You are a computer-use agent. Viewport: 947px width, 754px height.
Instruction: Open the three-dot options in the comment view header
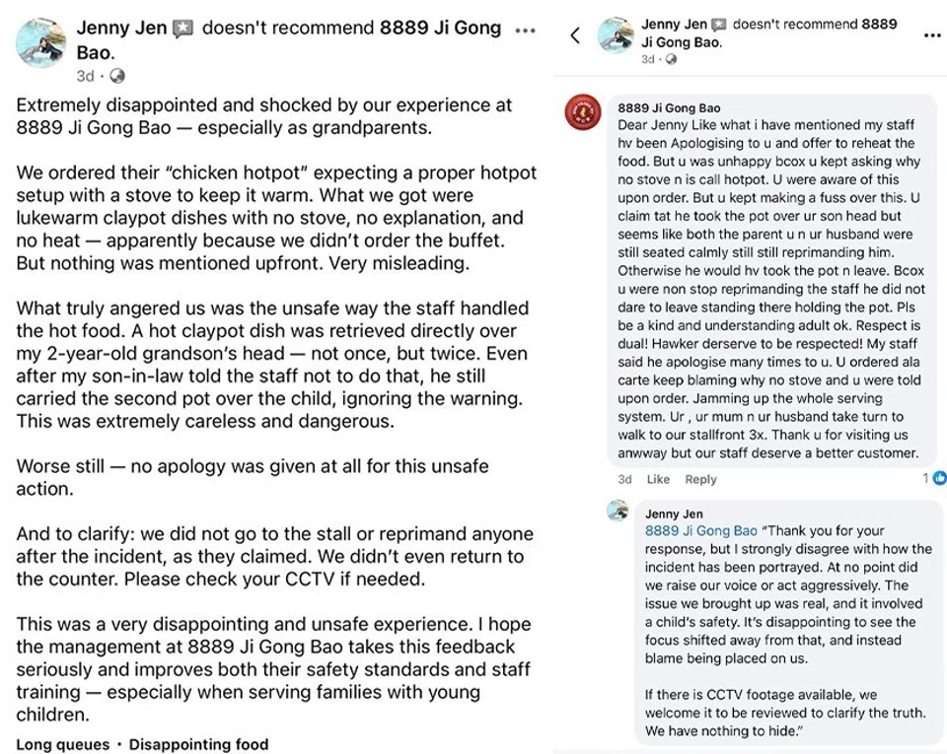tap(932, 35)
